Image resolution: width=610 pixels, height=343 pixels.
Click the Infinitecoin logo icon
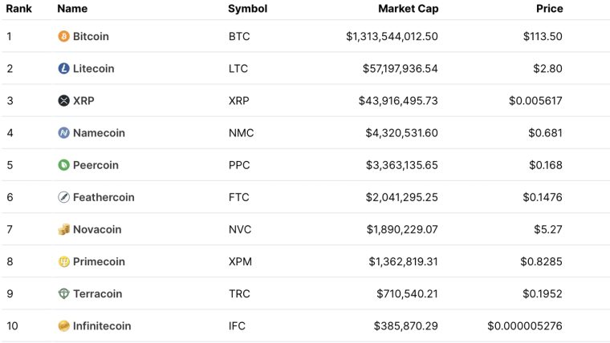(64, 326)
